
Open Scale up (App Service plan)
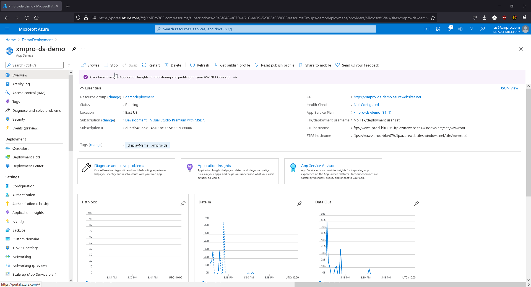click(34, 274)
